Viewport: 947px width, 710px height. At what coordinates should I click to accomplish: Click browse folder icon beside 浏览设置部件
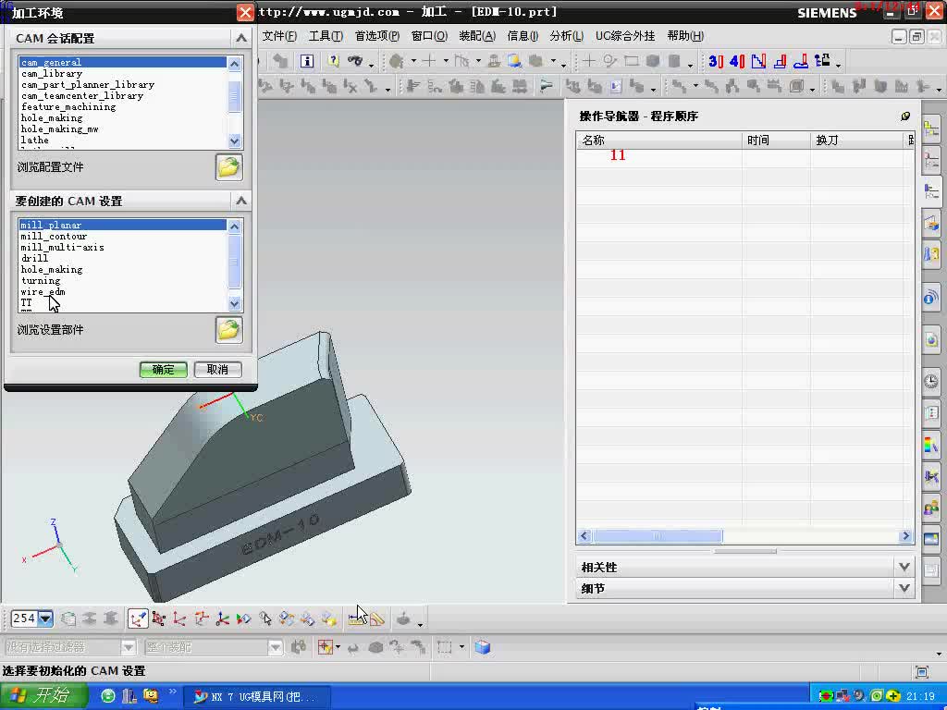229,330
